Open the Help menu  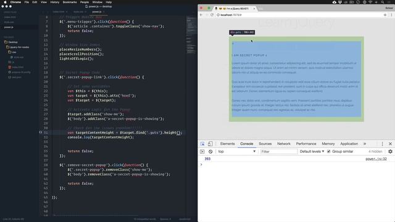click(109, 2)
